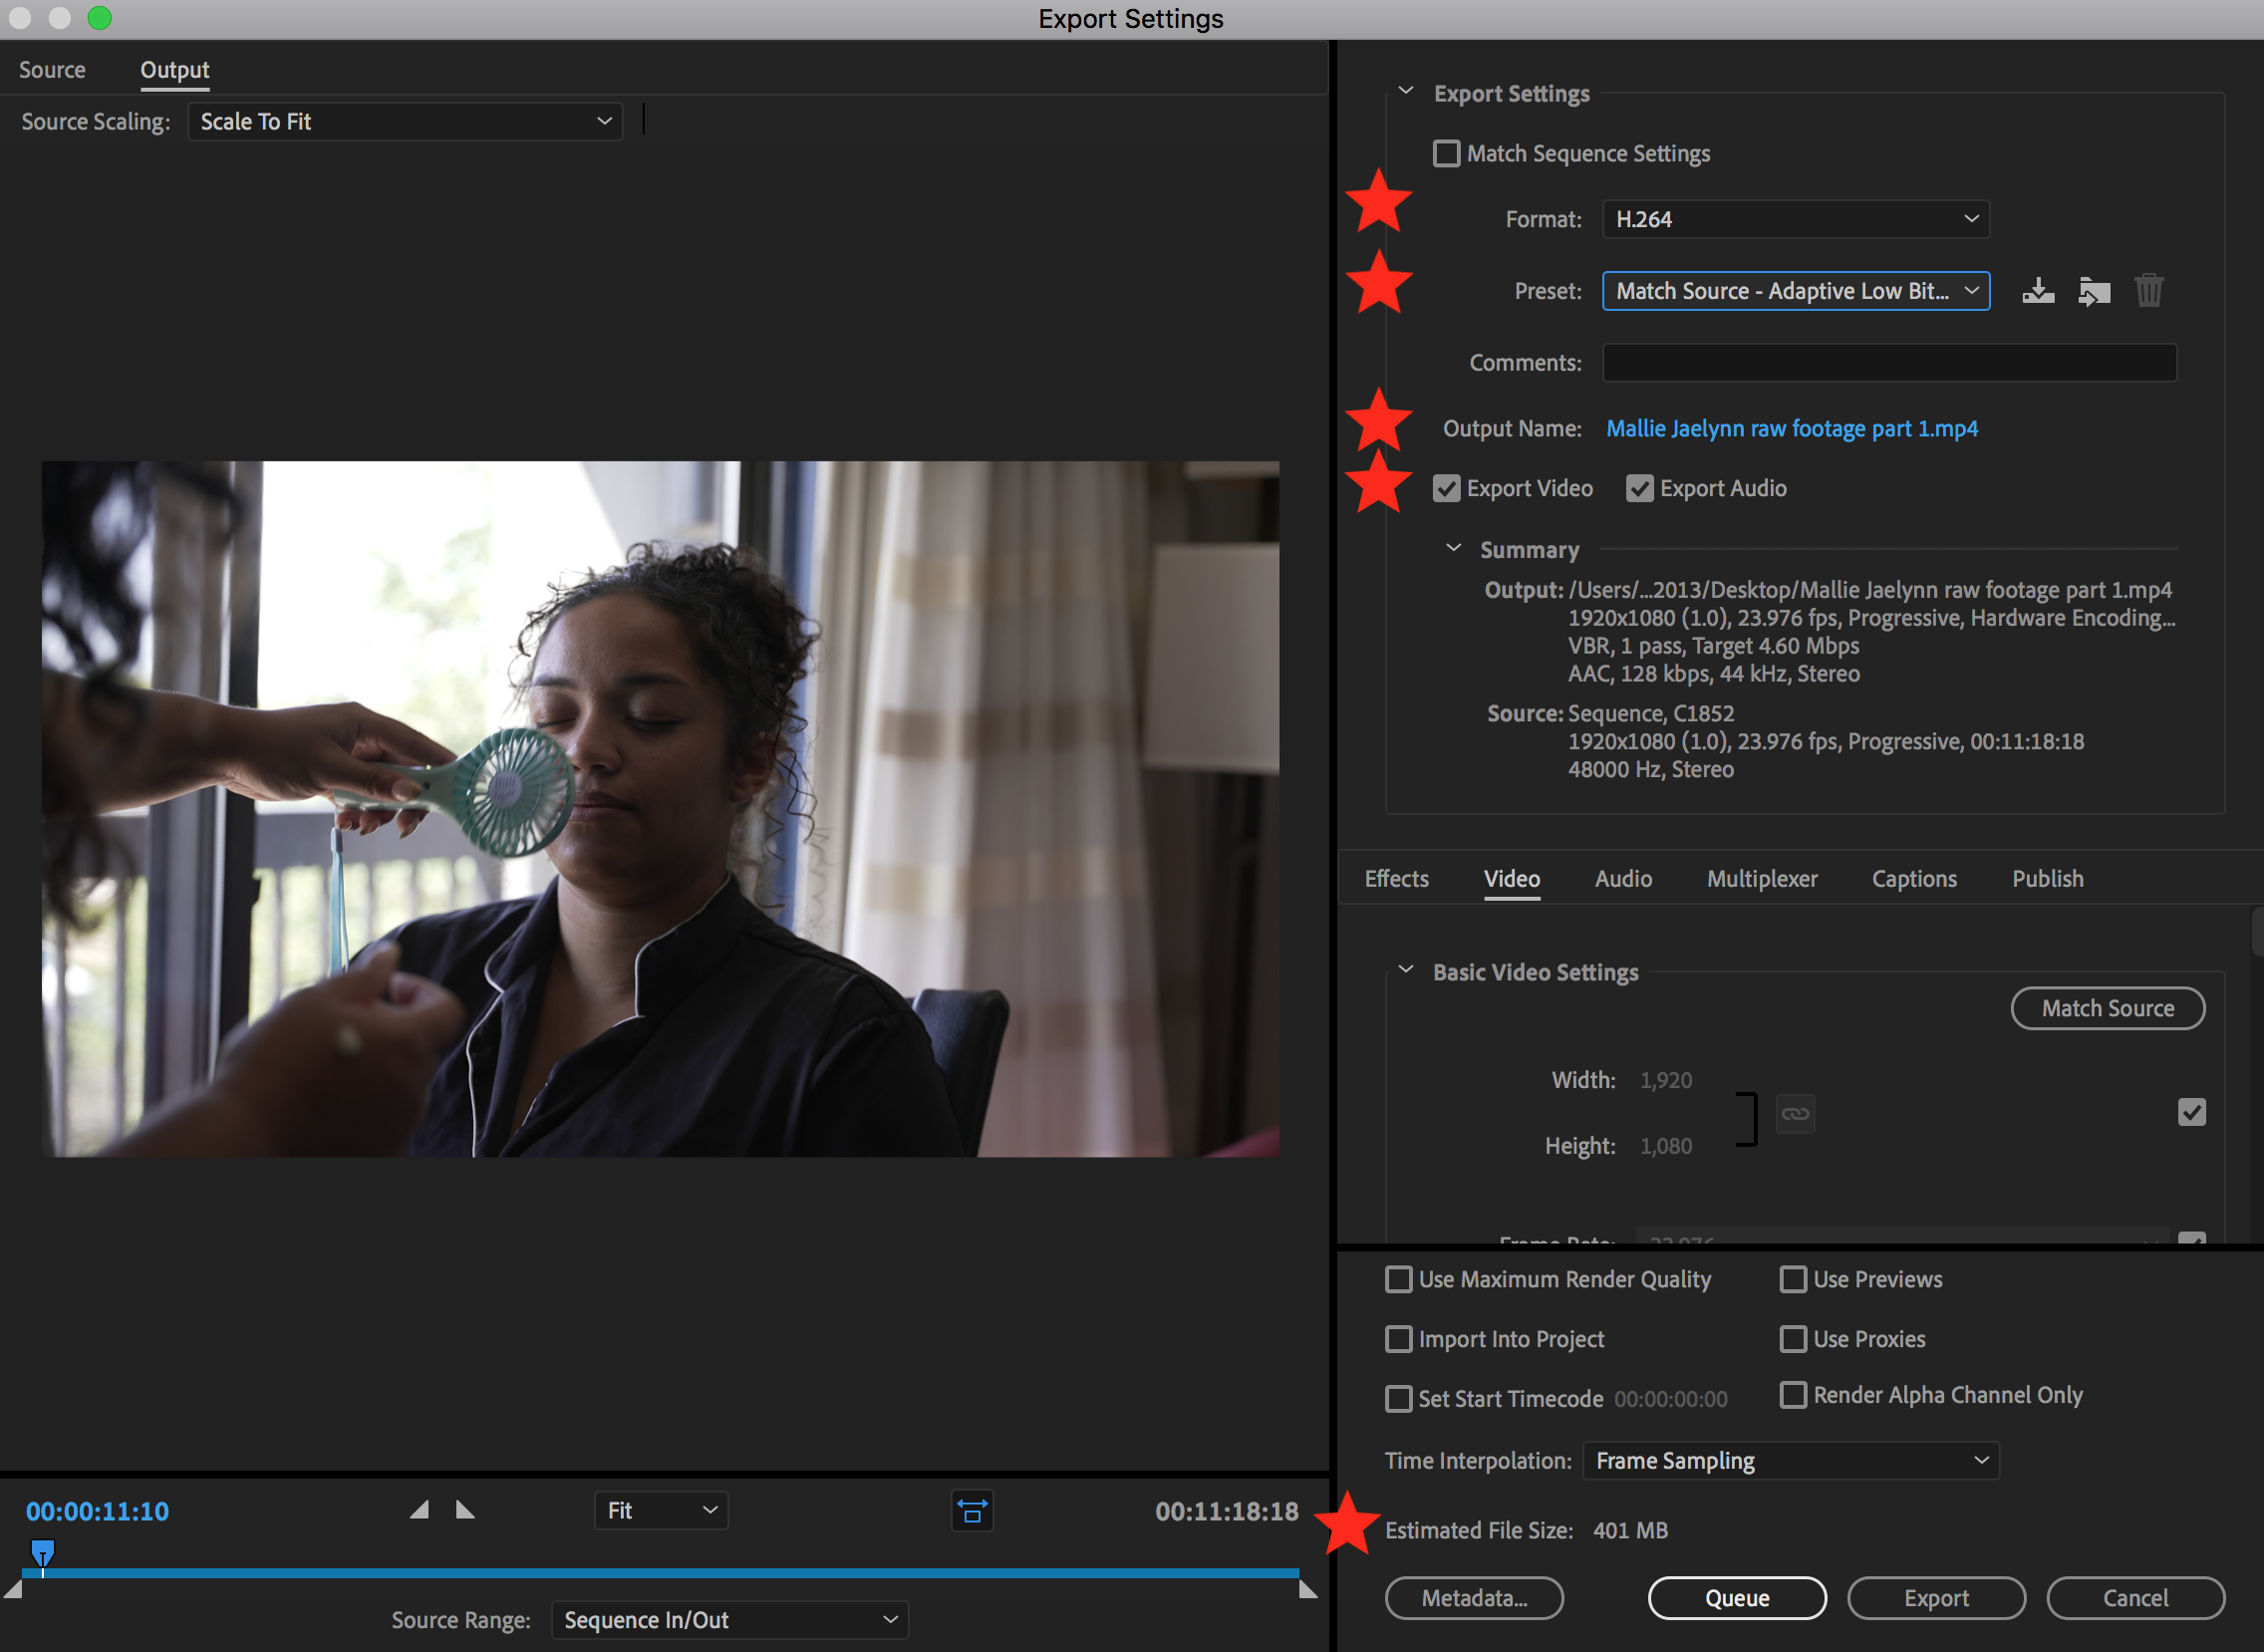Click the Import Preset icon
2264x1652 pixels.
pos(2093,291)
